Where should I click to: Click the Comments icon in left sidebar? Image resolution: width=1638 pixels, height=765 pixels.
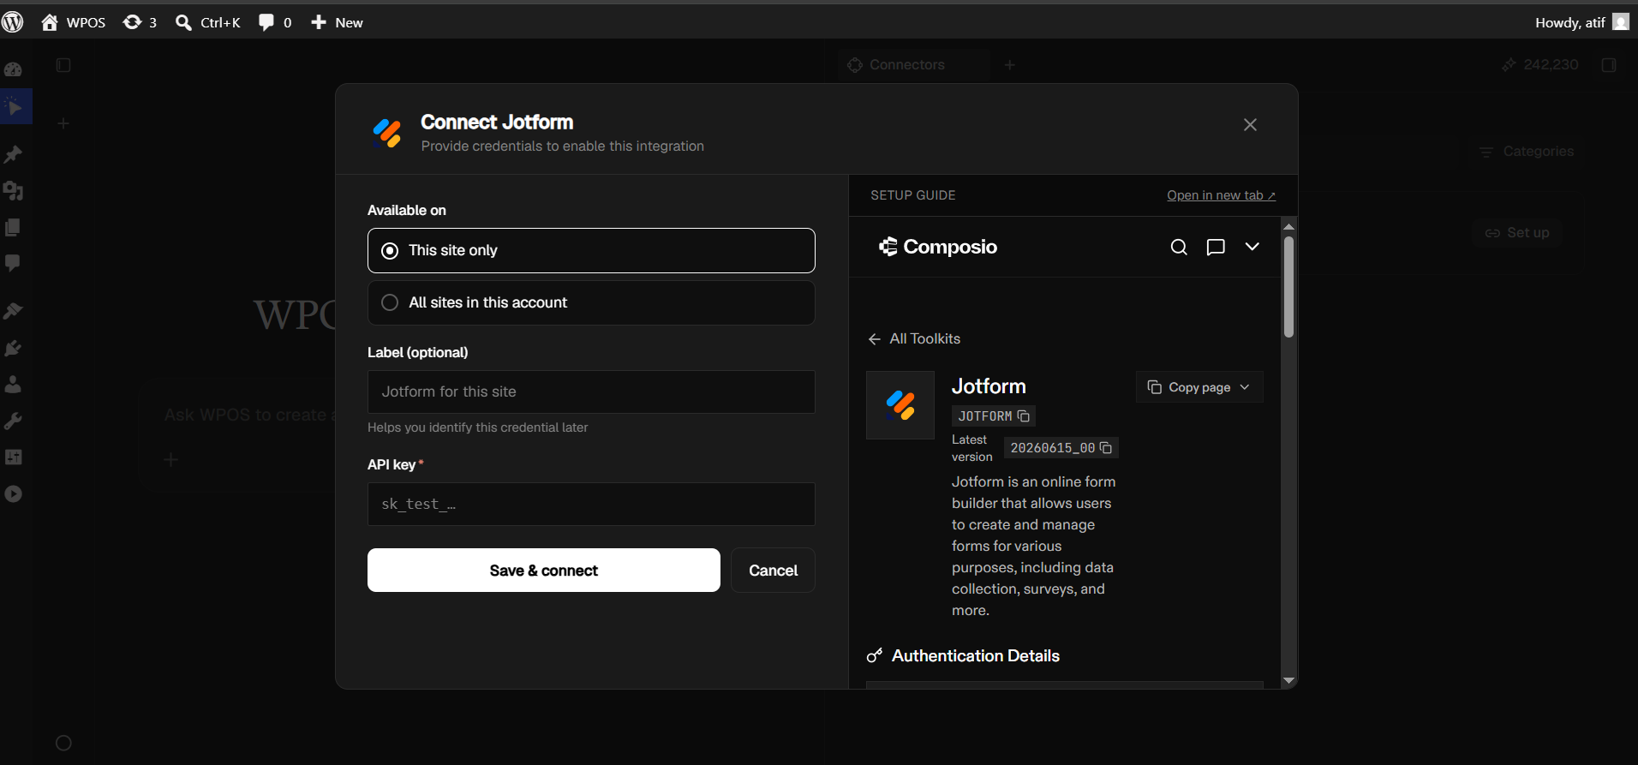tap(13, 263)
